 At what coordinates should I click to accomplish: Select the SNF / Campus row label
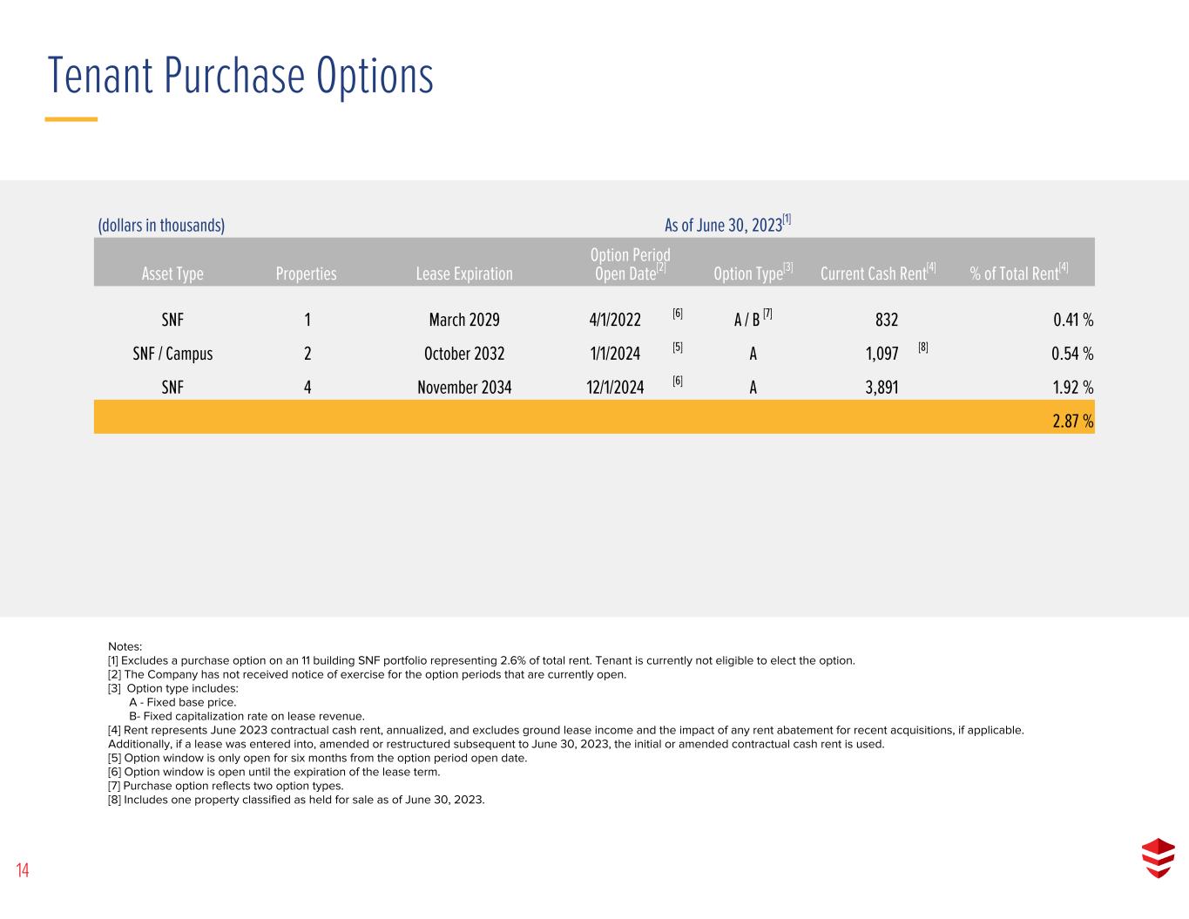(172, 354)
